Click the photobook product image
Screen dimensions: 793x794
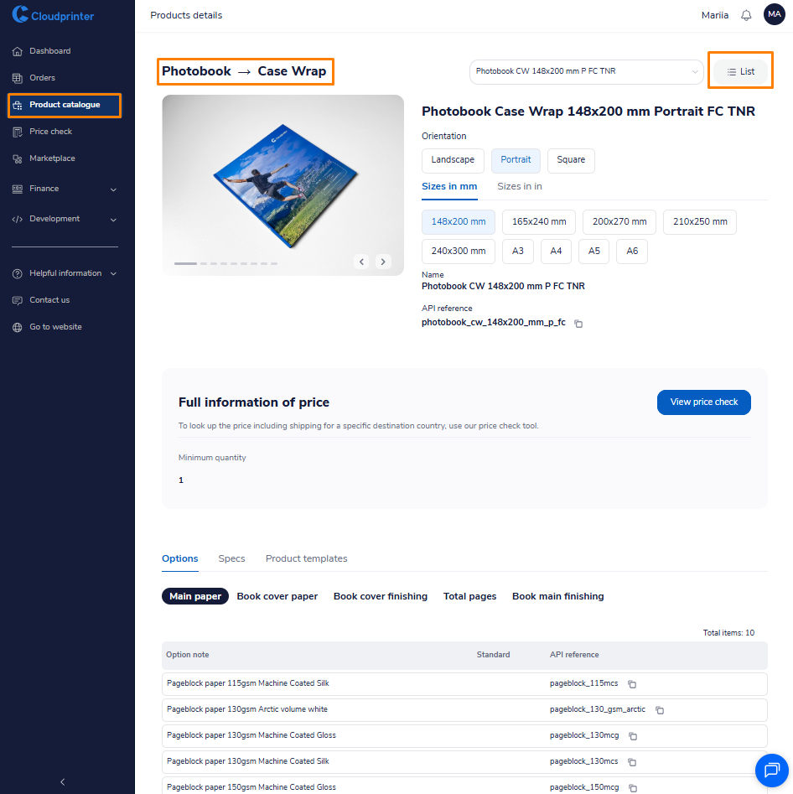coord(282,184)
